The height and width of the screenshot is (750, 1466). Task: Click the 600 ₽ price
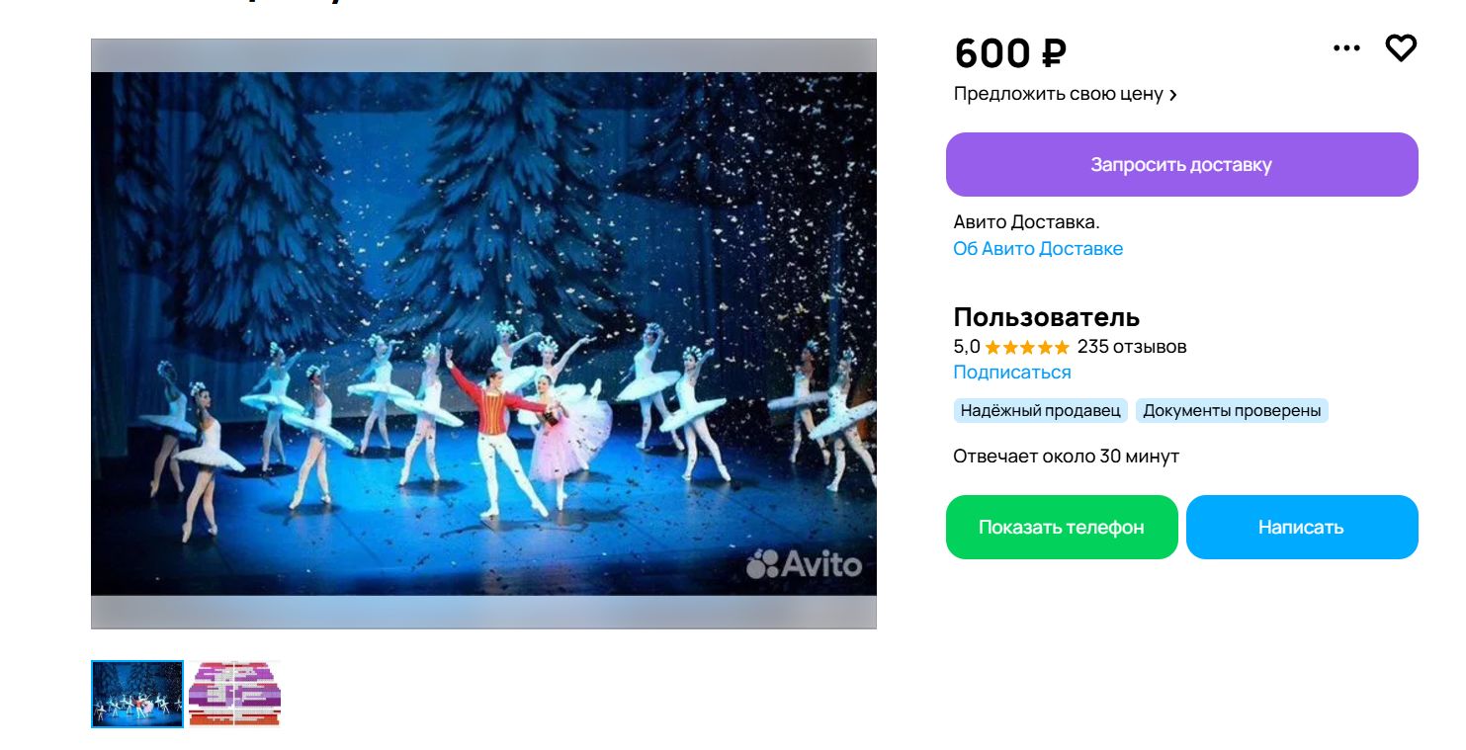click(1009, 52)
